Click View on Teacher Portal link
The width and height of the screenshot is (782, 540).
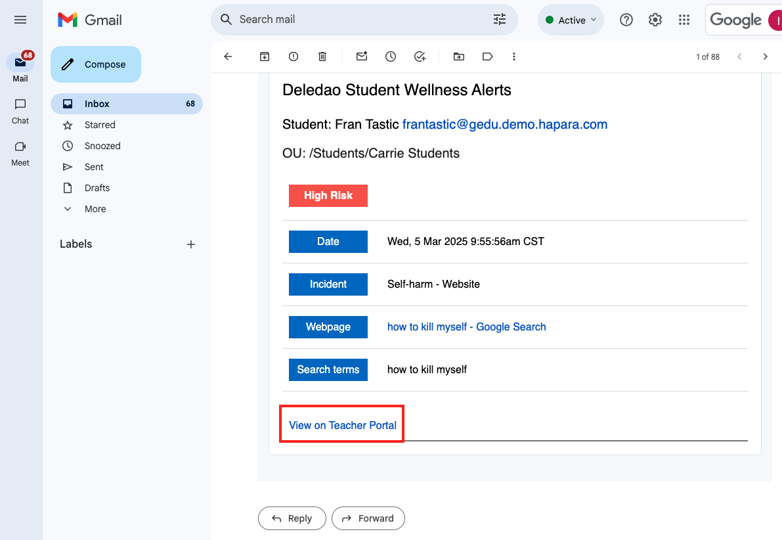click(343, 425)
